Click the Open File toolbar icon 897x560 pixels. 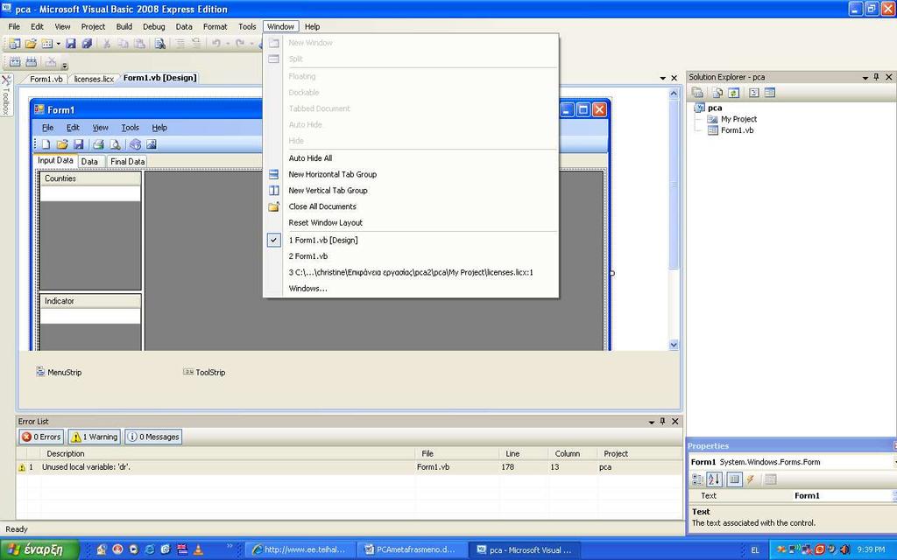(31, 44)
